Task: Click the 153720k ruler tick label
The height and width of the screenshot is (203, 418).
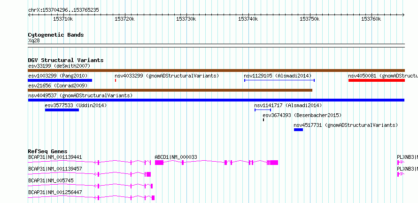Action: pos(124,19)
